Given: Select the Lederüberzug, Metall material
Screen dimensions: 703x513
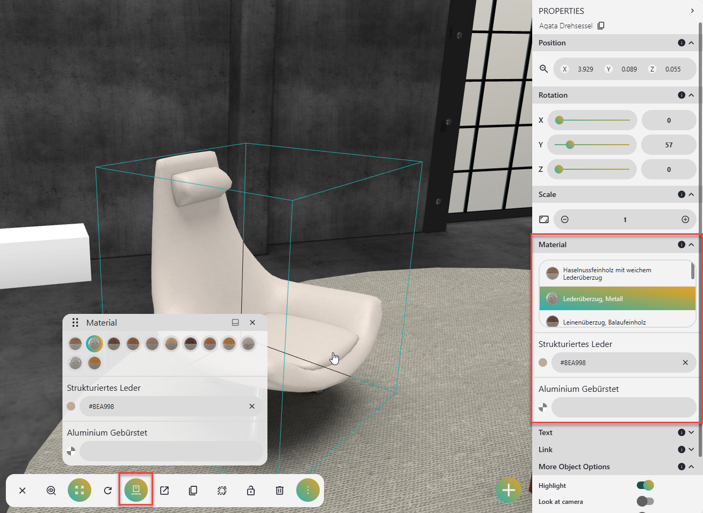Looking at the screenshot, I should point(618,298).
